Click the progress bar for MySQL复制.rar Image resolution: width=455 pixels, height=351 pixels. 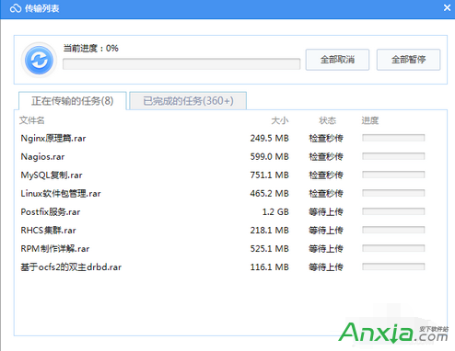click(x=393, y=175)
